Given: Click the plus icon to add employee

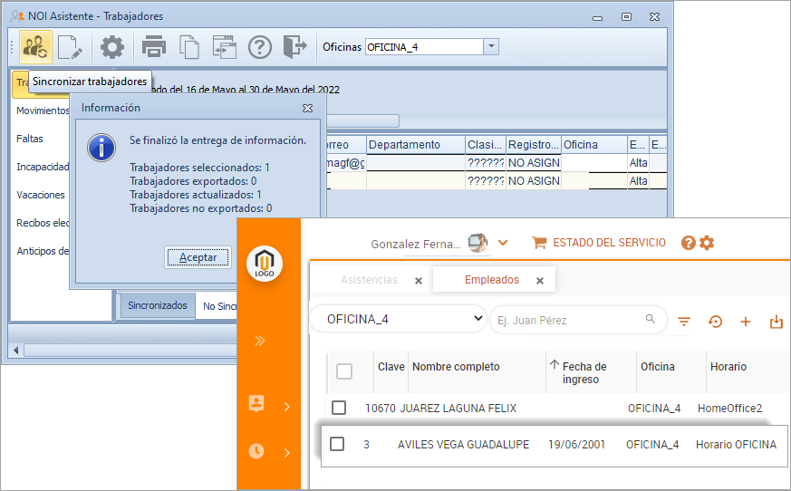Looking at the screenshot, I should point(746,321).
